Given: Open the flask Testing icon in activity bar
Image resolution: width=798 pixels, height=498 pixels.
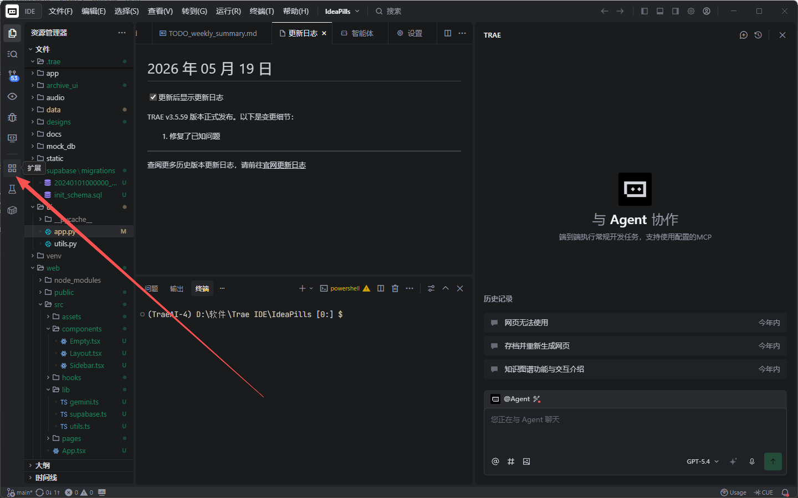Looking at the screenshot, I should tap(12, 189).
